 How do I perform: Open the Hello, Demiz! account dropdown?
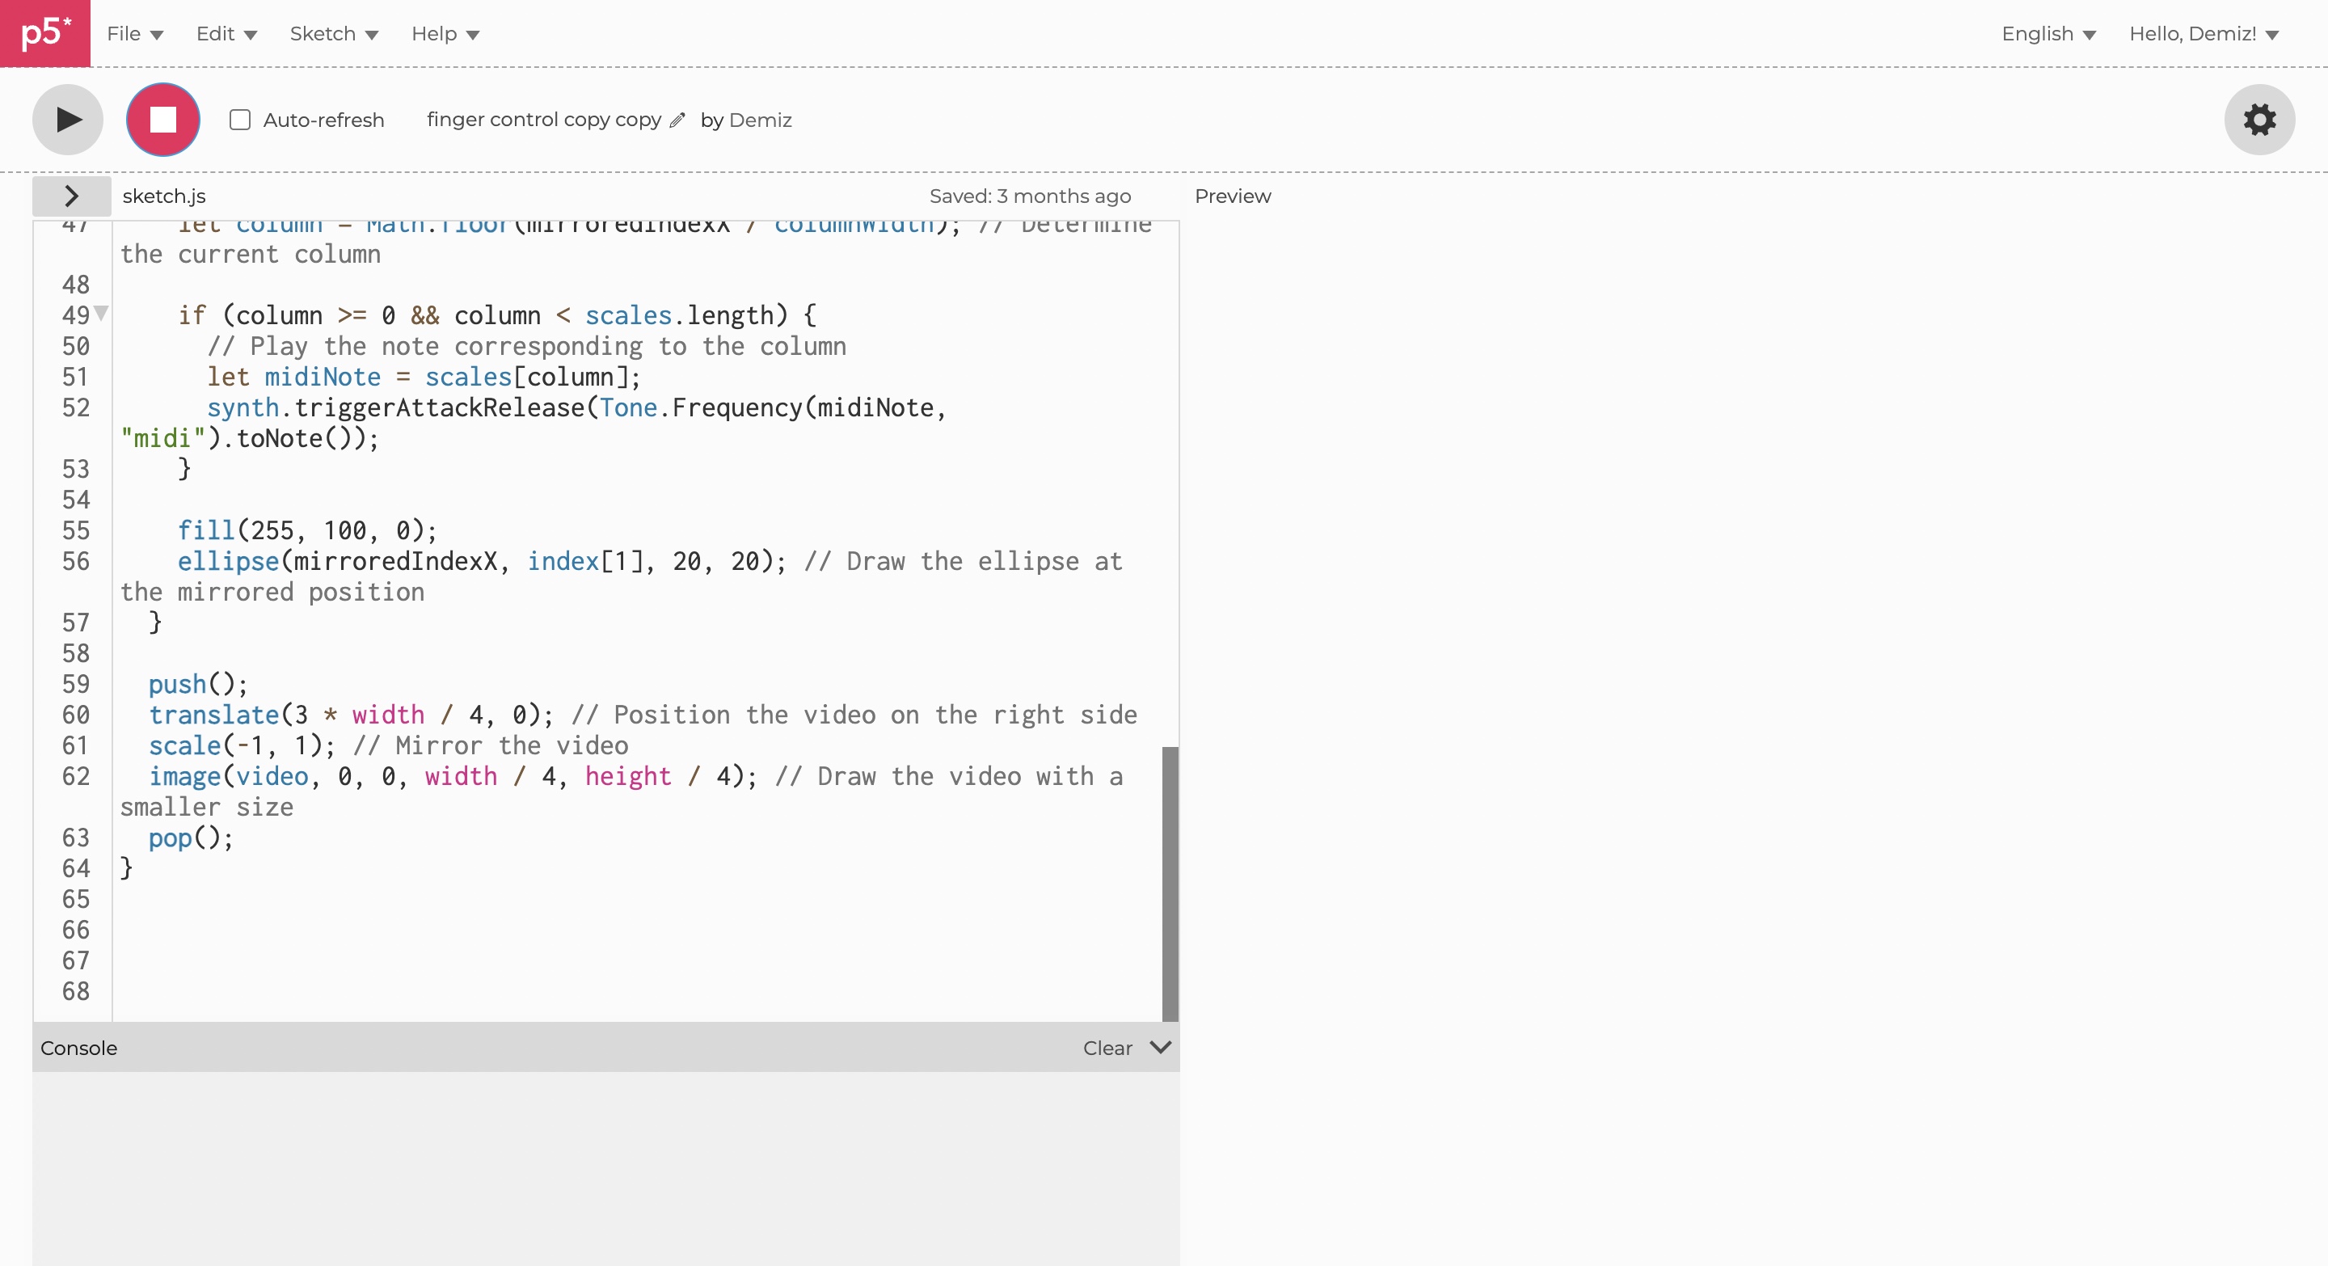coord(2204,34)
